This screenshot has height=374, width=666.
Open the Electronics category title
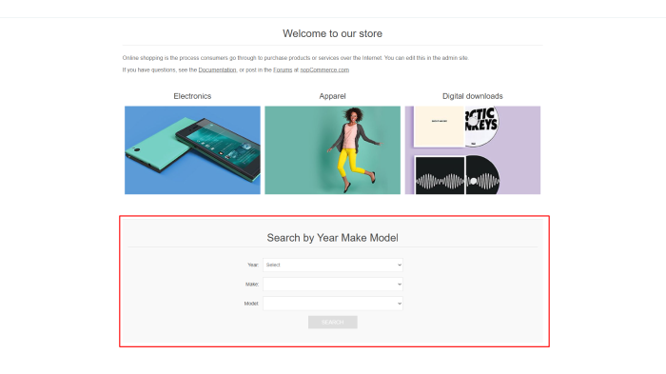click(192, 96)
